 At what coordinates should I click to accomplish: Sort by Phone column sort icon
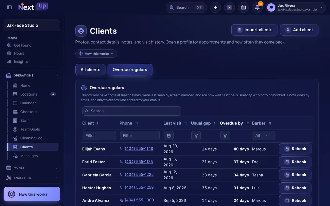click(136, 123)
